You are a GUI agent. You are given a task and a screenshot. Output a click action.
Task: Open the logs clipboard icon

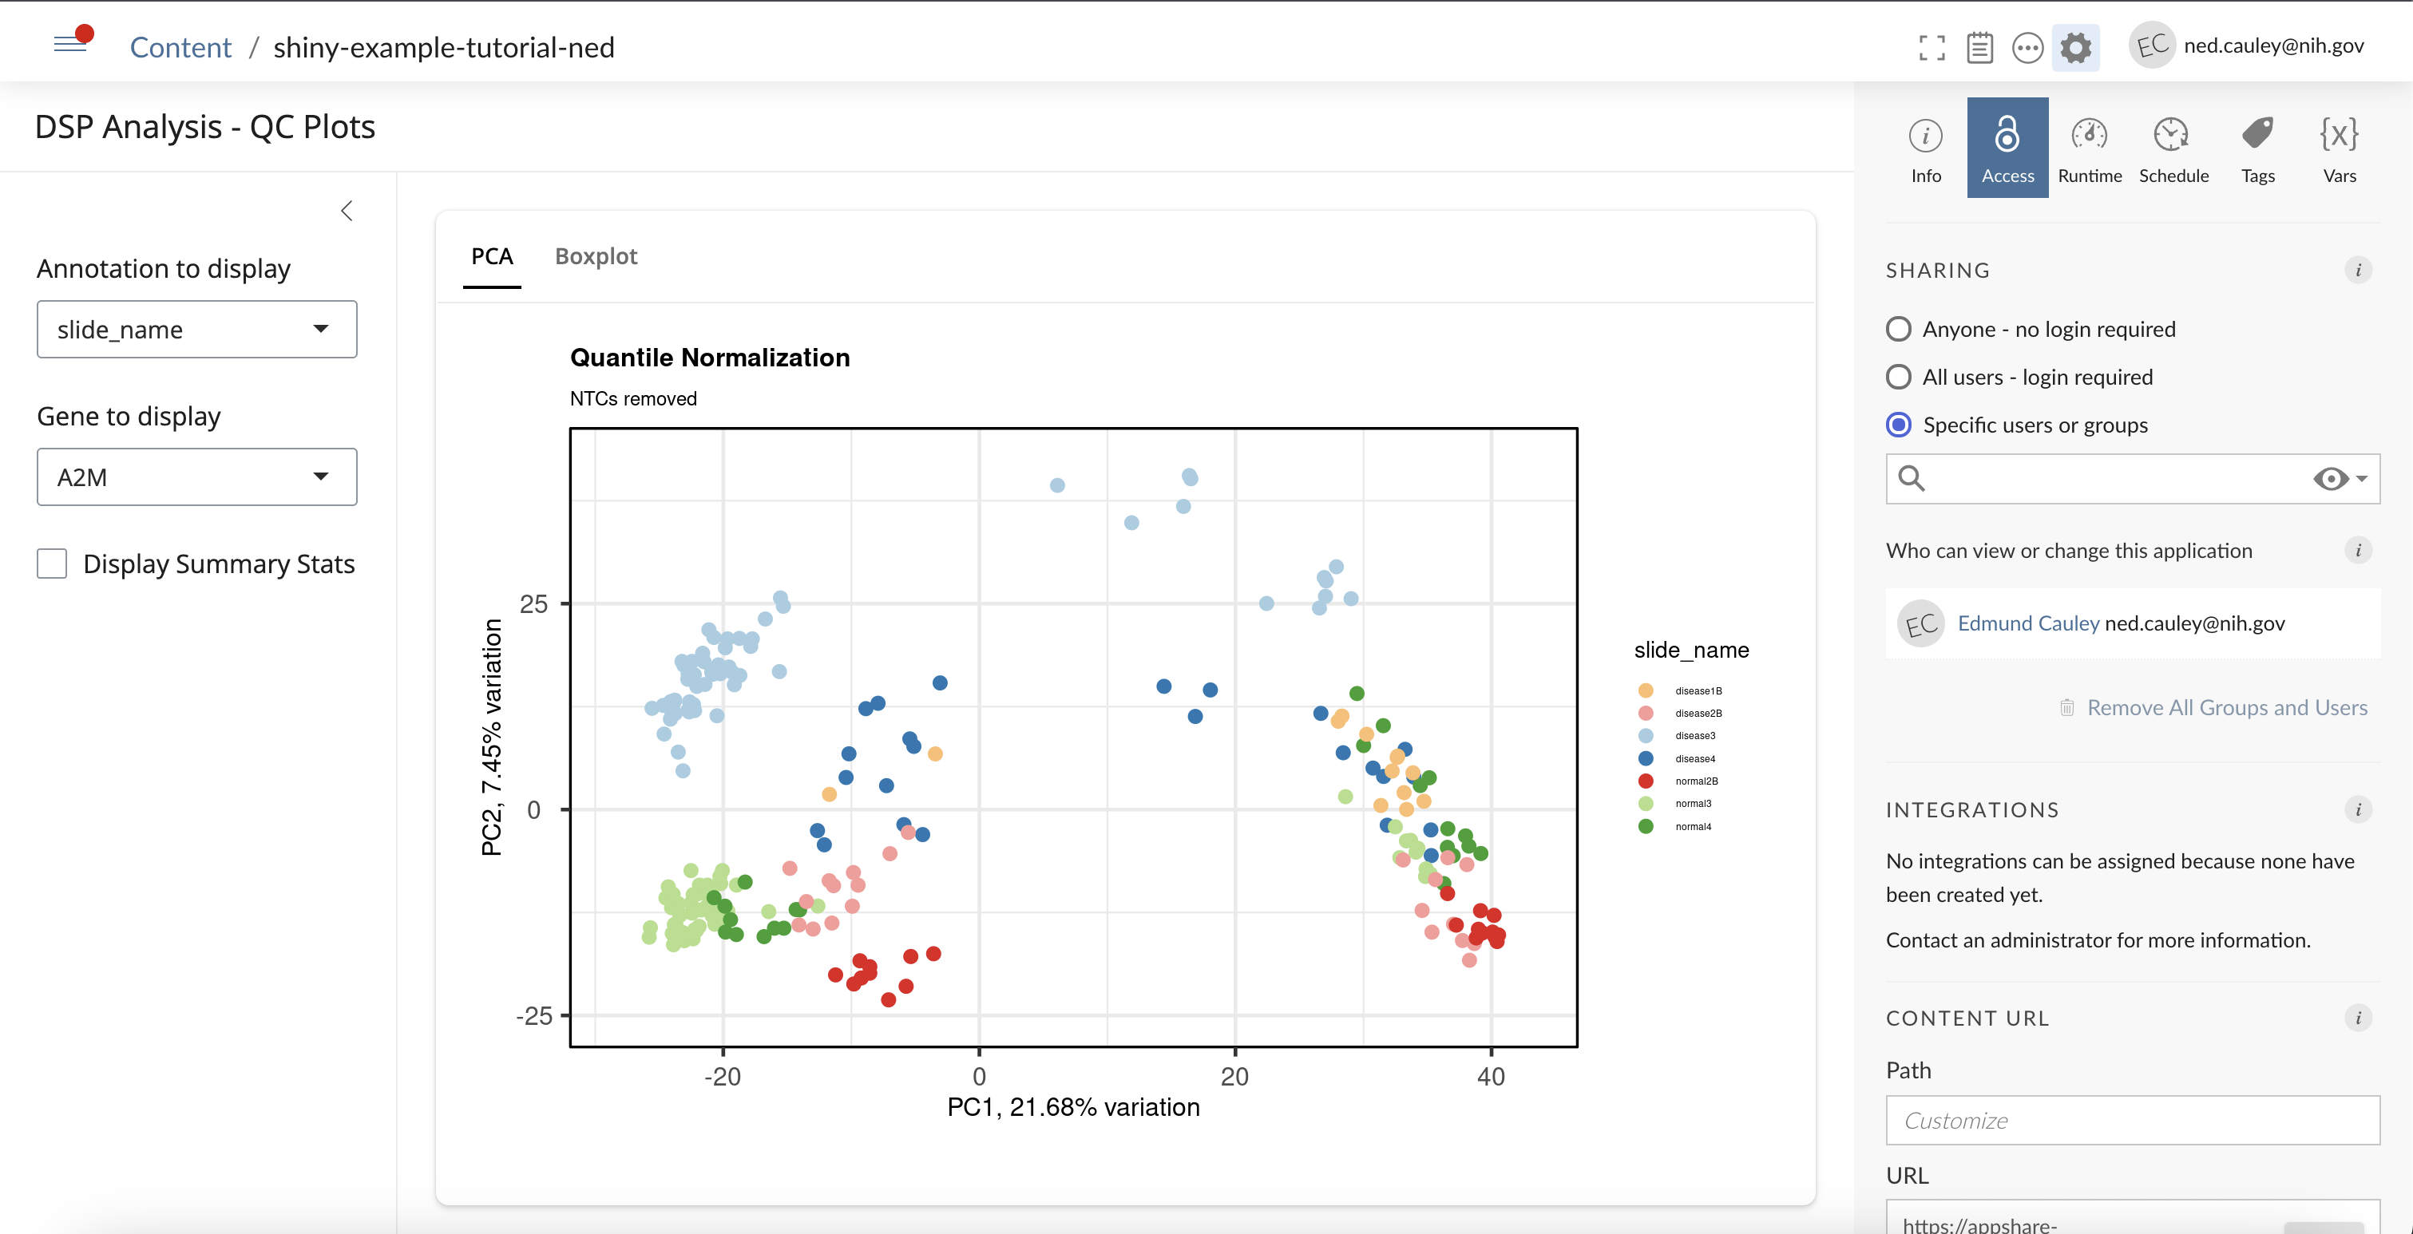pos(1979,47)
